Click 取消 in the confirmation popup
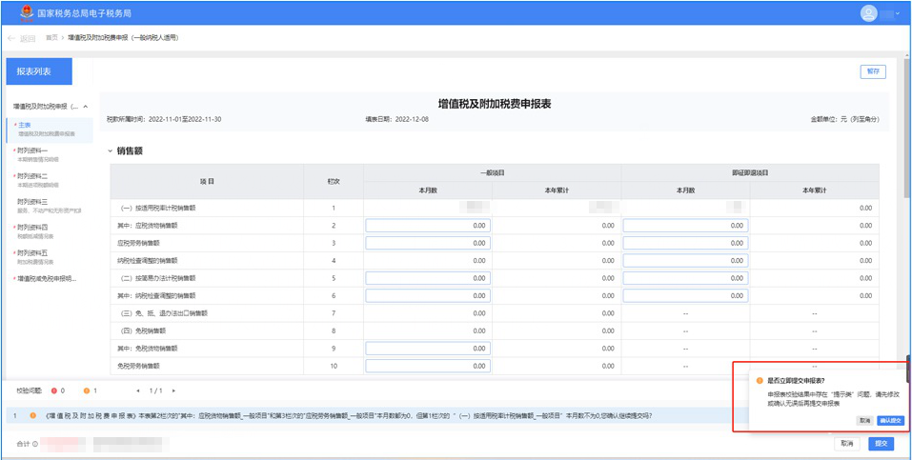This screenshot has height=460, width=912. (x=864, y=420)
